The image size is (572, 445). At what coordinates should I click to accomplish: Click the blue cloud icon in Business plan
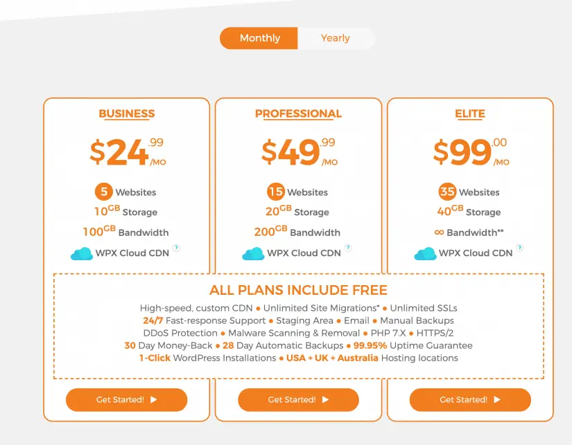tap(82, 253)
